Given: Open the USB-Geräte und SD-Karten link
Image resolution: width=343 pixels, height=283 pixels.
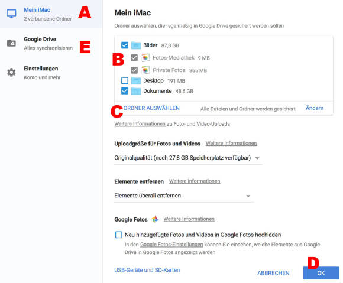Looking at the screenshot, I should coord(147,270).
